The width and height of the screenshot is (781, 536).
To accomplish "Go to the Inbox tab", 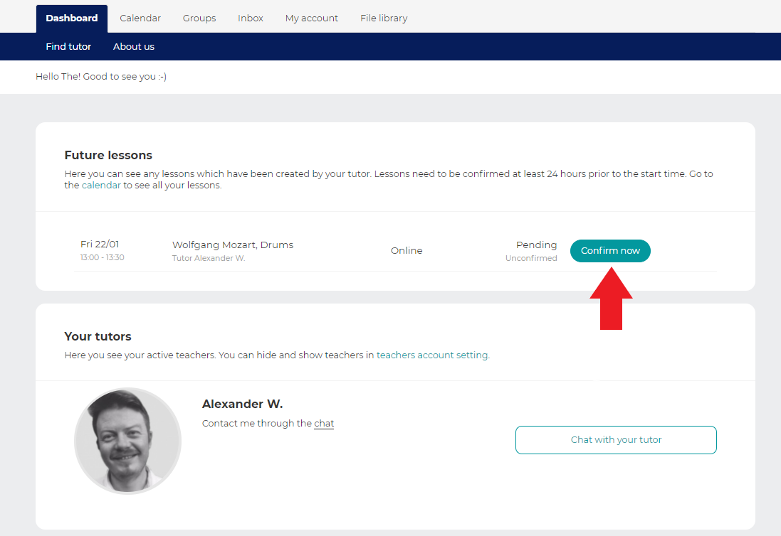I will [x=251, y=18].
